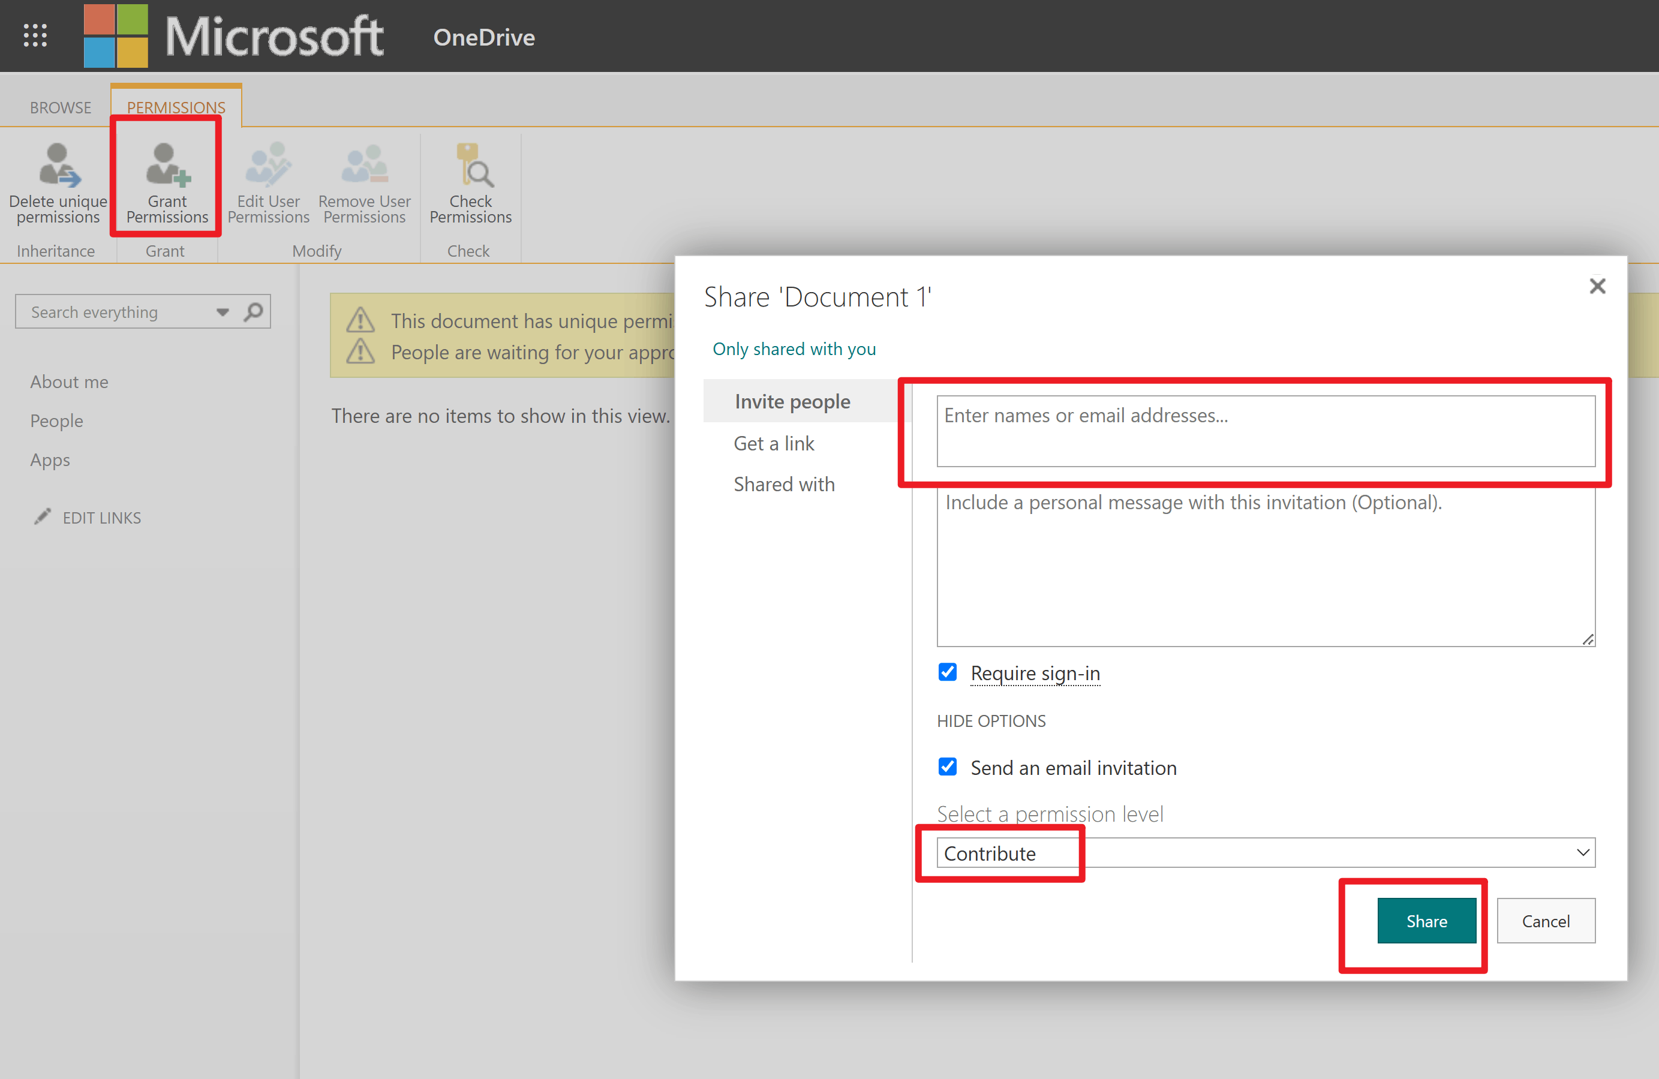This screenshot has width=1659, height=1079.
Task: Cancel the sharing dialog
Action: point(1546,920)
